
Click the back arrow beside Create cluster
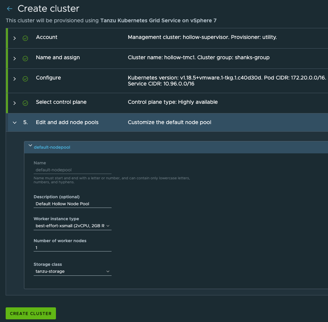[x=10, y=9]
